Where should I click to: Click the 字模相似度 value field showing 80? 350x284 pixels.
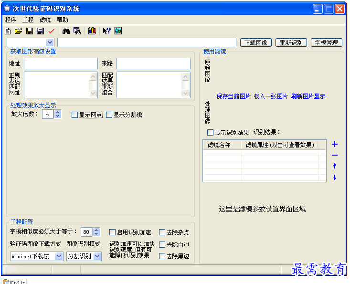point(86,232)
